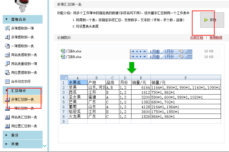The width and height of the screenshot is (229, 152).
Task: Click the 示例图片 section label
Action: click(x=64, y=38)
